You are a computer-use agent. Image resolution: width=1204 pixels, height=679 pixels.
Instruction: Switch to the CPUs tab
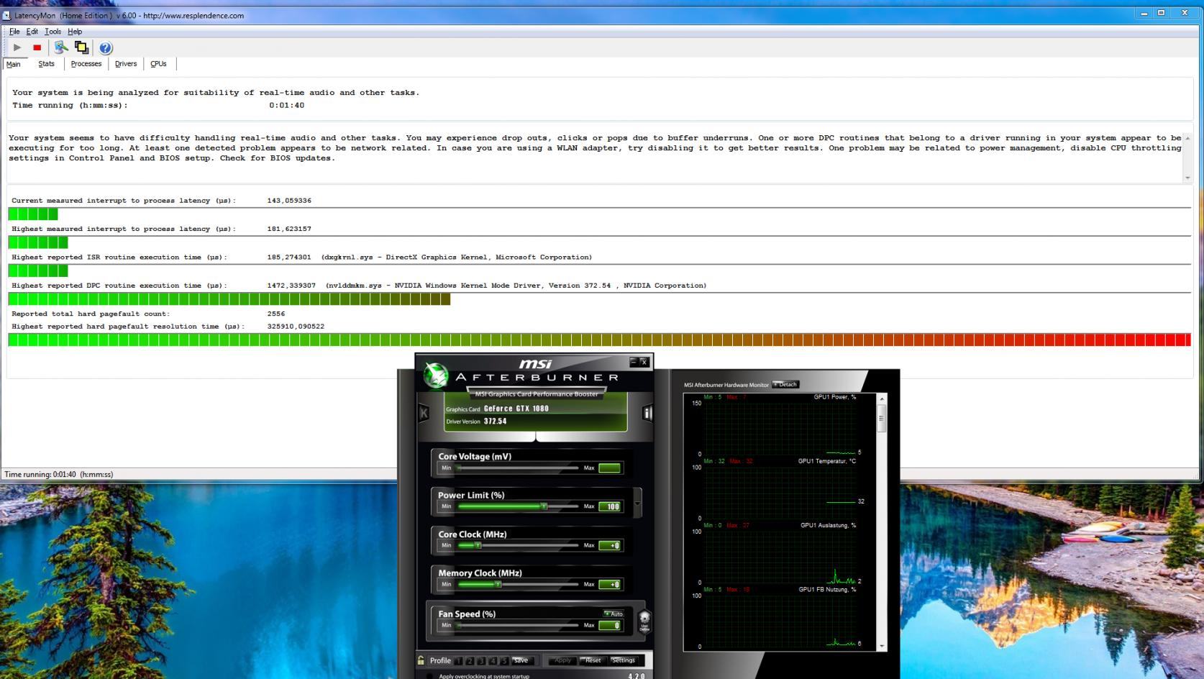tap(158, 64)
